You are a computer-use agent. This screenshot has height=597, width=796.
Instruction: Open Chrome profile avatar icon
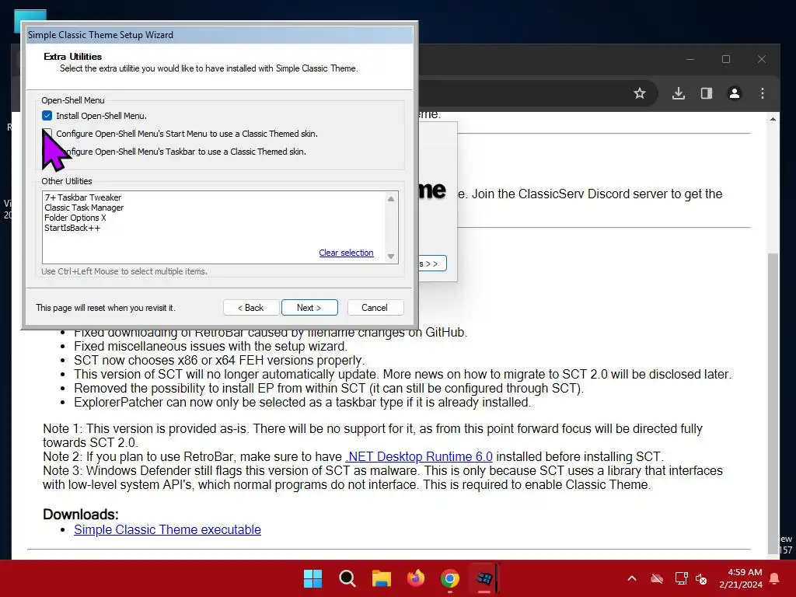(734, 93)
